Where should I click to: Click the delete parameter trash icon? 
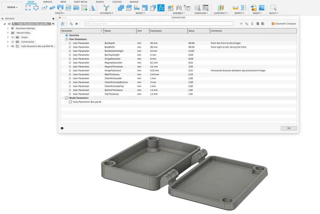pyautogui.click(x=252, y=24)
